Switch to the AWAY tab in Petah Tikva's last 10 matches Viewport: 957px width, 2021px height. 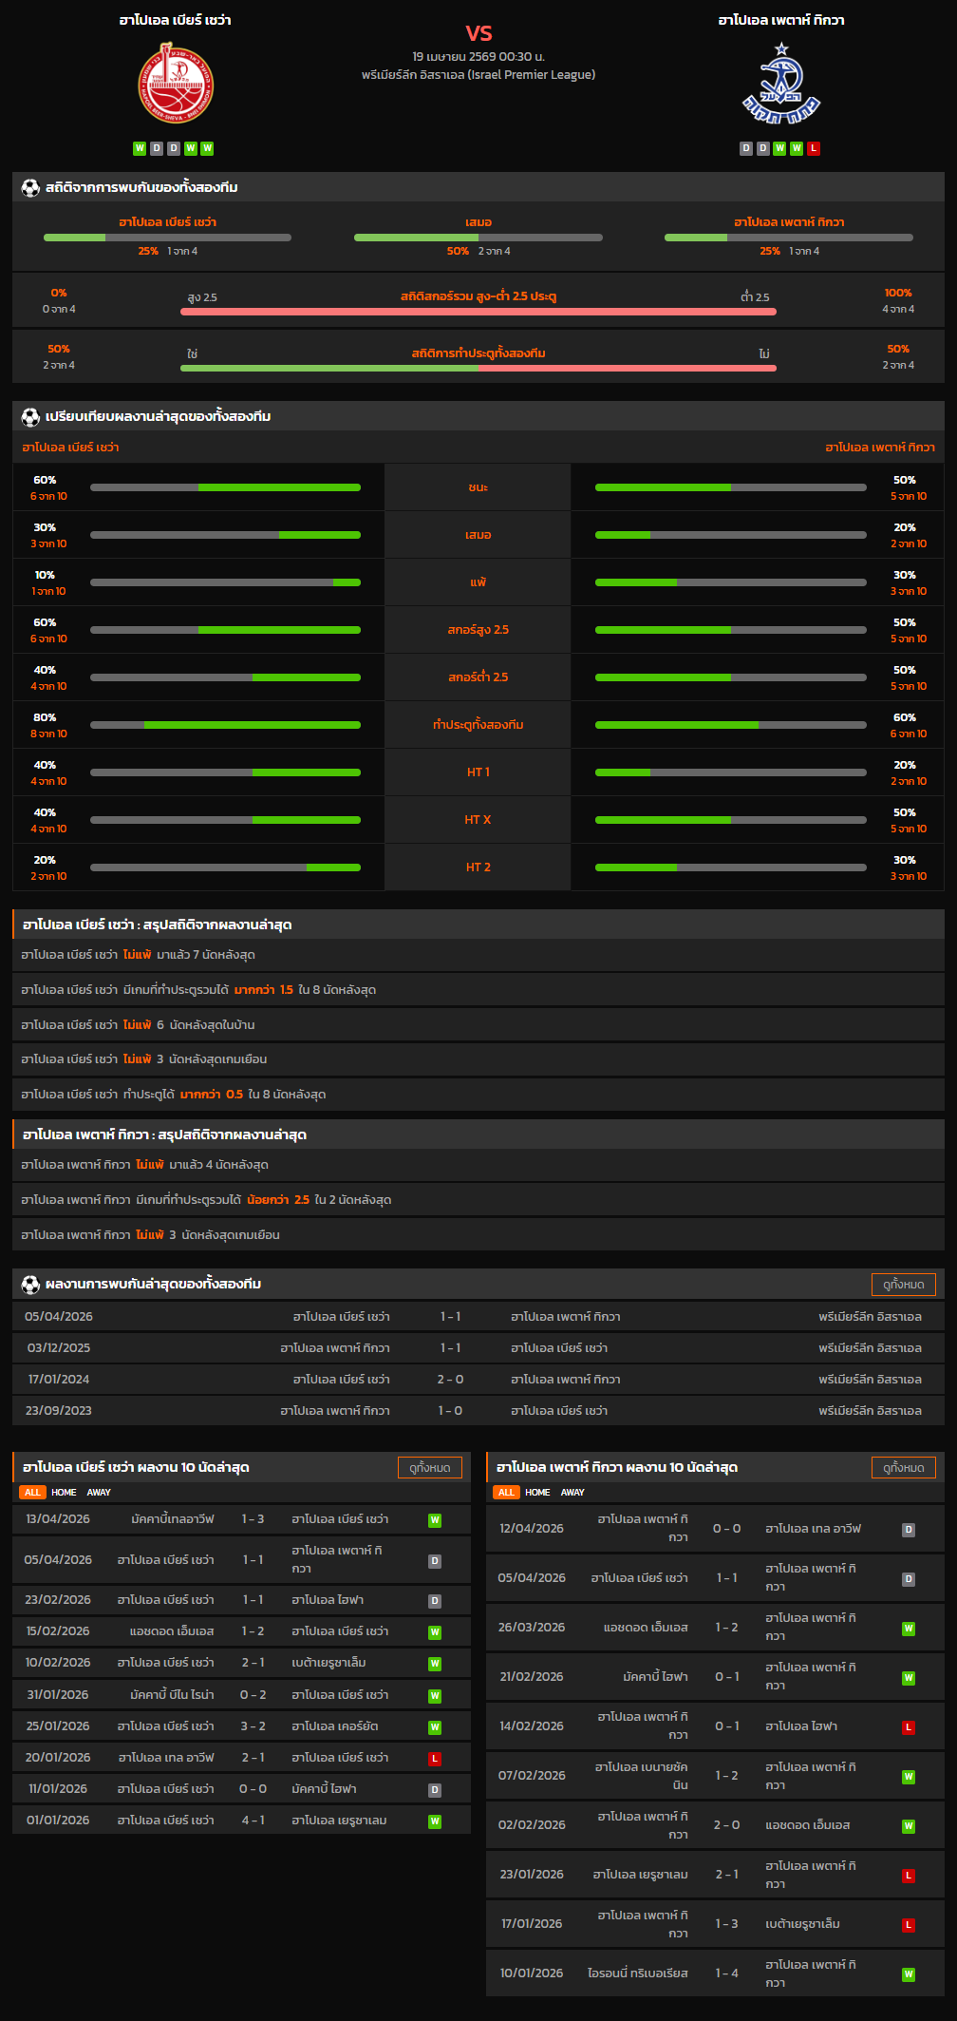572,1493
